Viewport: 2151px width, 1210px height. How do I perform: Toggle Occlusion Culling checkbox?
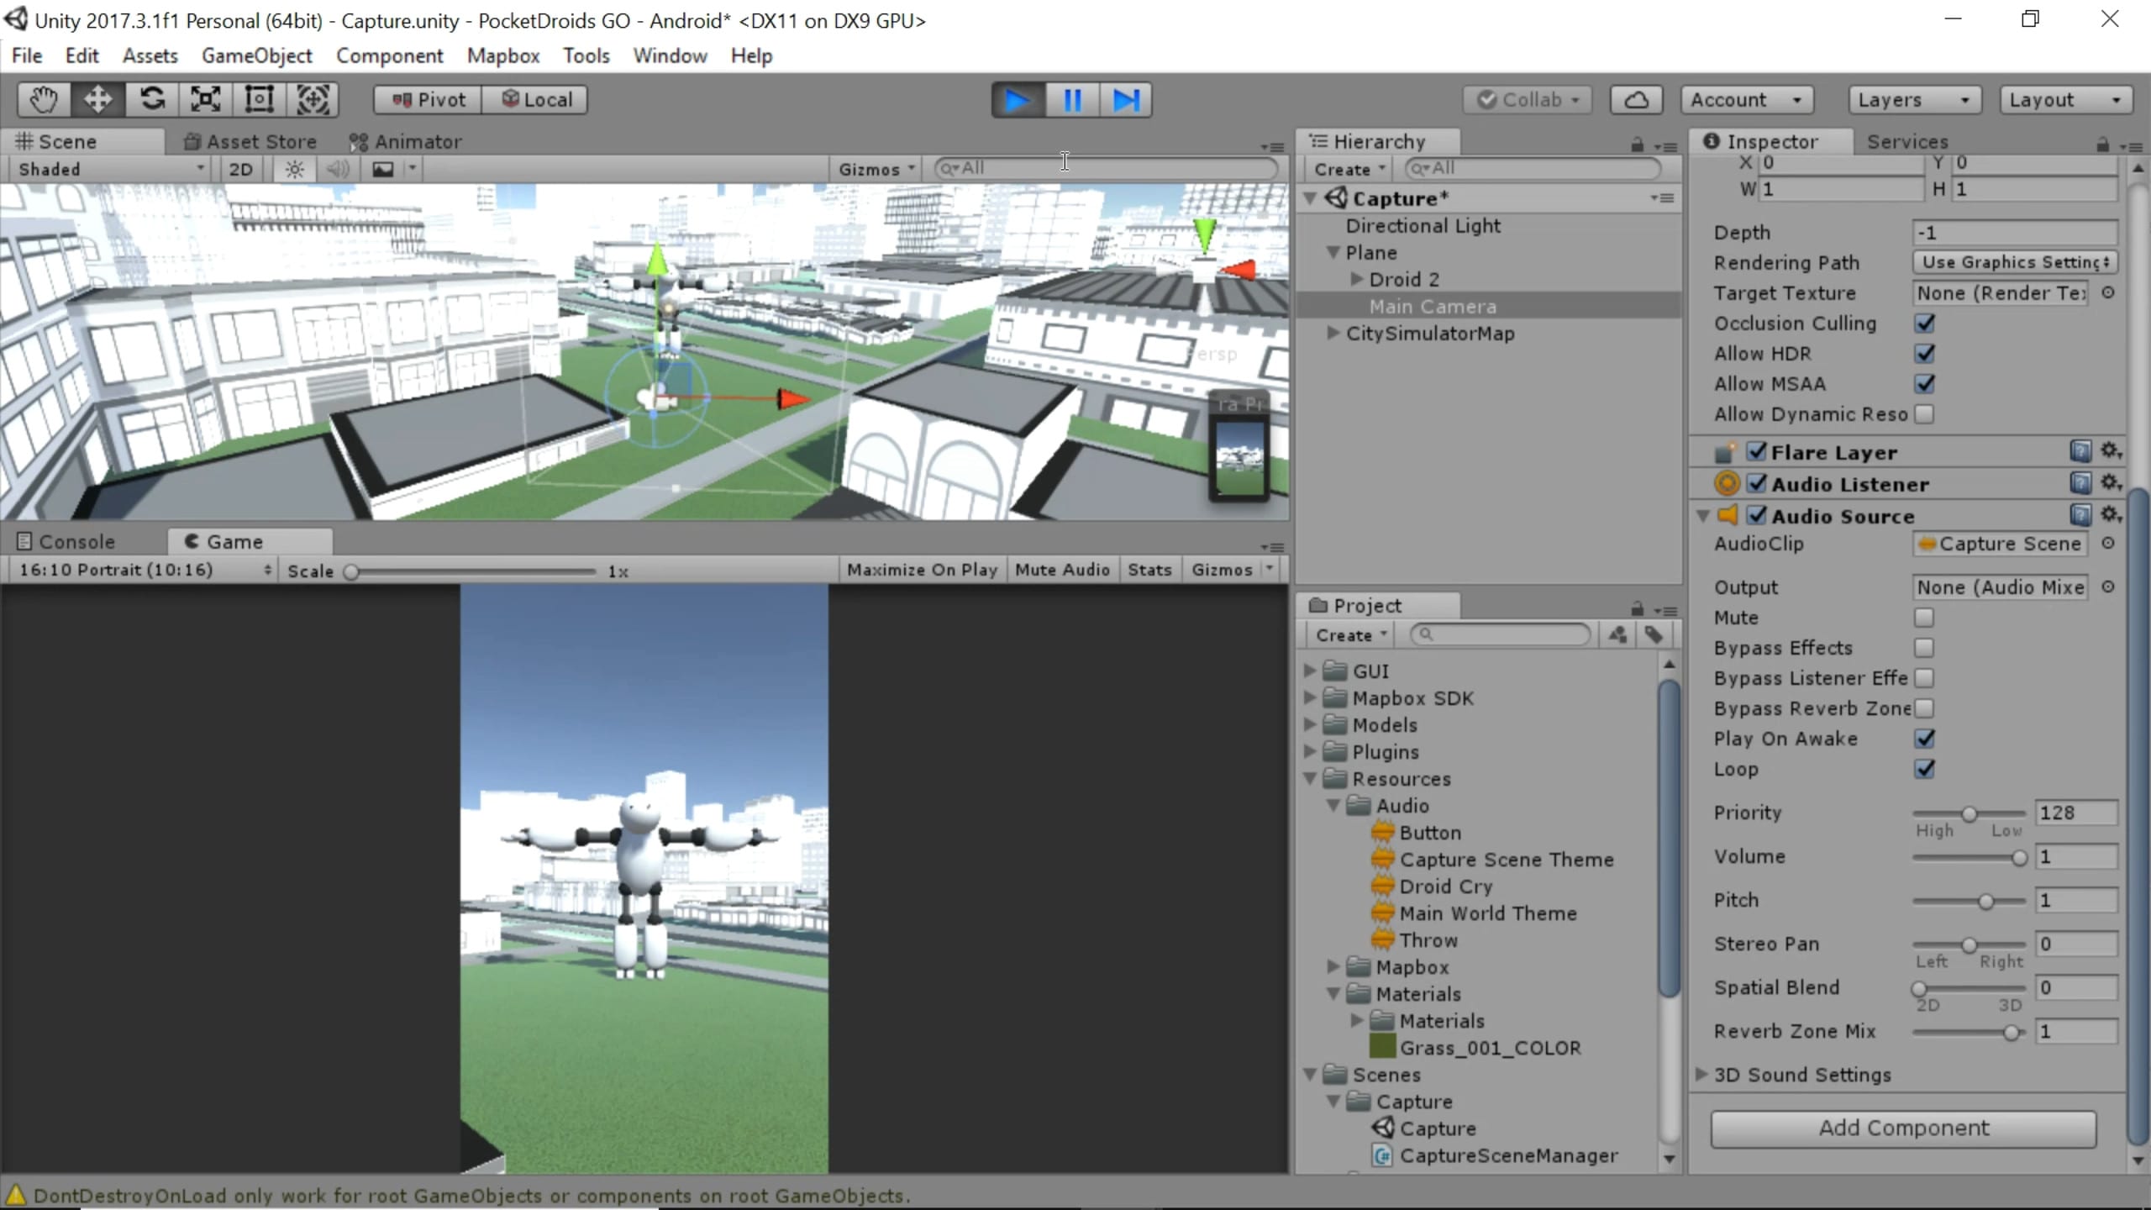1924,324
